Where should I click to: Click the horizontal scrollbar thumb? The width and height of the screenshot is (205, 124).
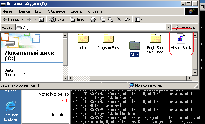(138, 78)
